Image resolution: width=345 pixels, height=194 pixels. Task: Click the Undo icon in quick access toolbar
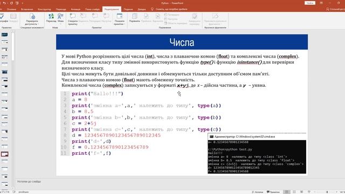tap(4, 3)
